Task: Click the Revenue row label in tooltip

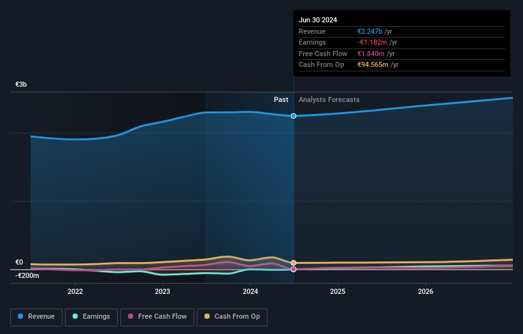Action: pos(312,31)
